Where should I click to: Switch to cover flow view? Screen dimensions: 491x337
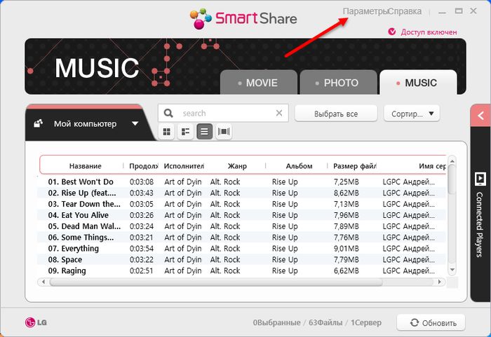pos(224,131)
